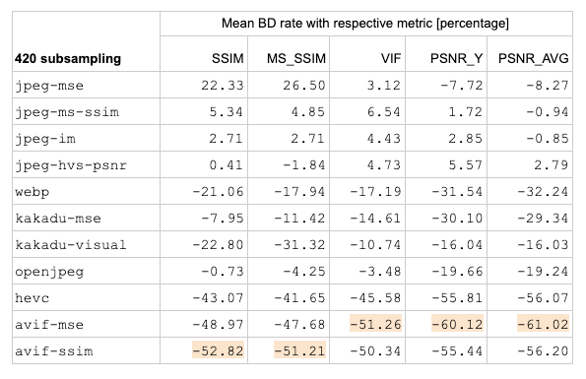586x379 pixels.
Task: Select the jpeg-hvs-psnr row label
Action: (71, 165)
